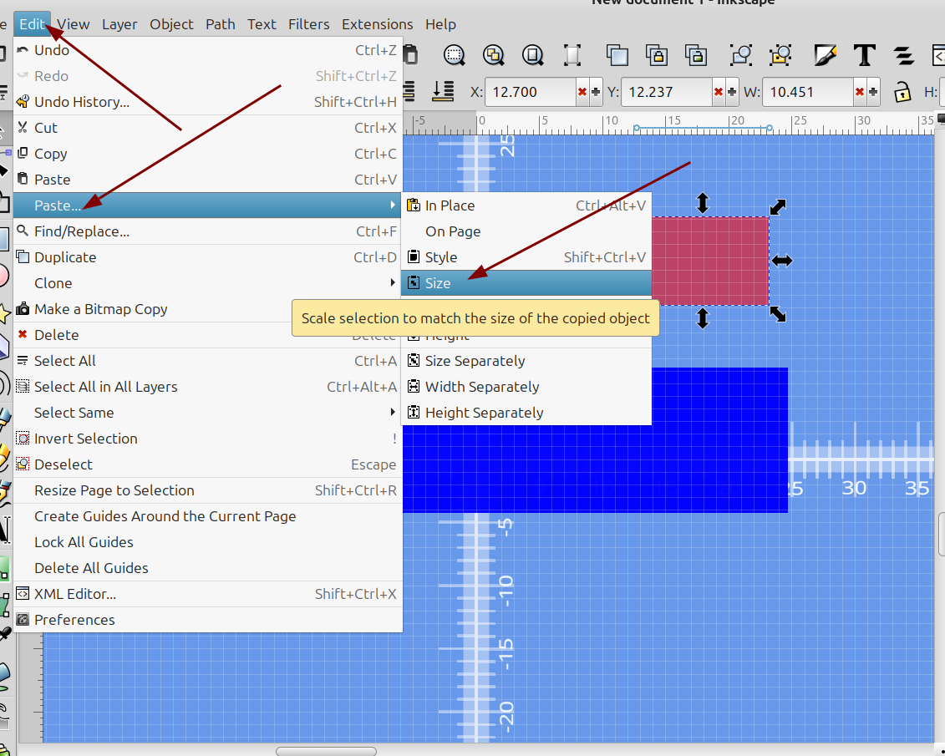The width and height of the screenshot is (945, 756).
Task: Click the Group objects toolbar icon
Action: pos(741,56)
